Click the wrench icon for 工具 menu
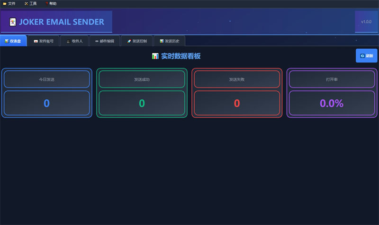The image size is (379, 225). [26, 3]
